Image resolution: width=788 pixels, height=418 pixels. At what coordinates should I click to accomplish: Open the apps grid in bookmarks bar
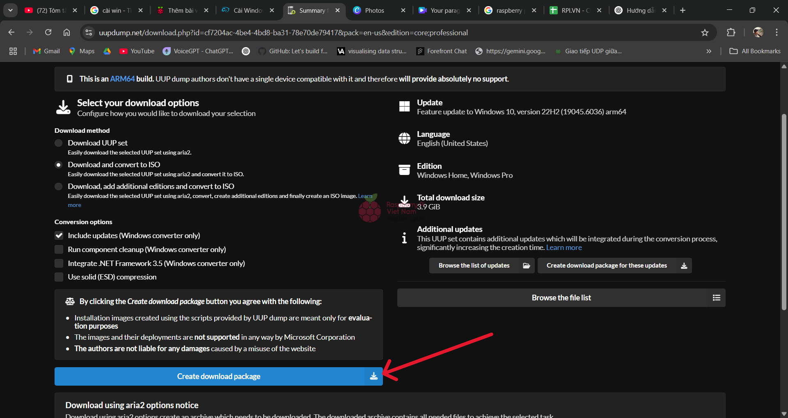pos(13,51)
